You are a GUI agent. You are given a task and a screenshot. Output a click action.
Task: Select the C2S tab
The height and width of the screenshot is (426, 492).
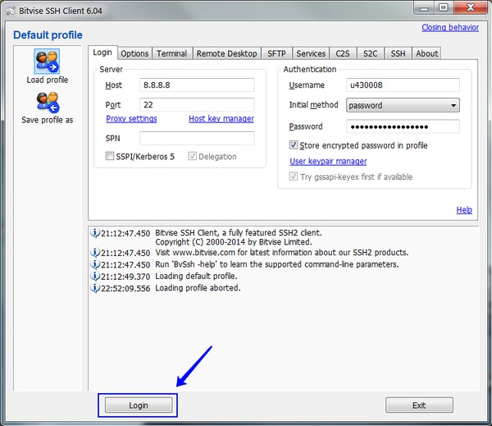pyautogui.click(x=343, y=53)
